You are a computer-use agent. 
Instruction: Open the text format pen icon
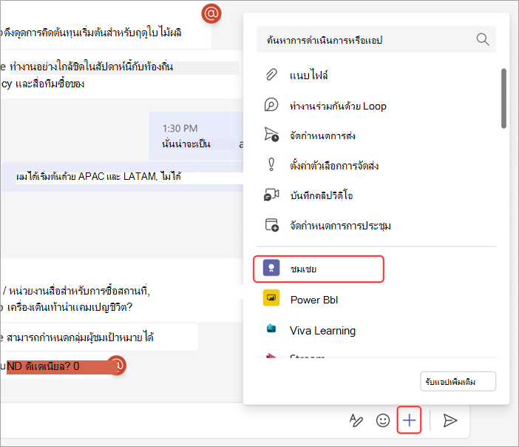(356, 420)
